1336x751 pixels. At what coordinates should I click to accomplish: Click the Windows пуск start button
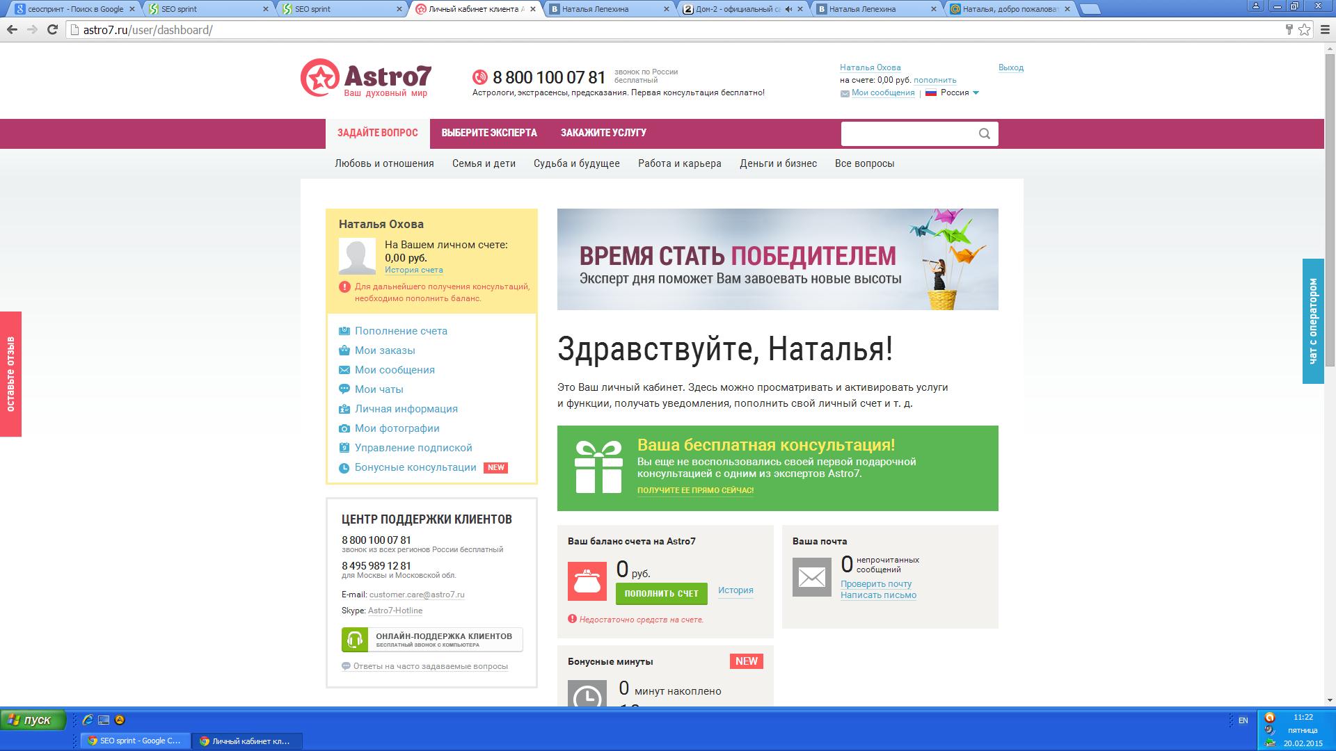pos(33,720)
